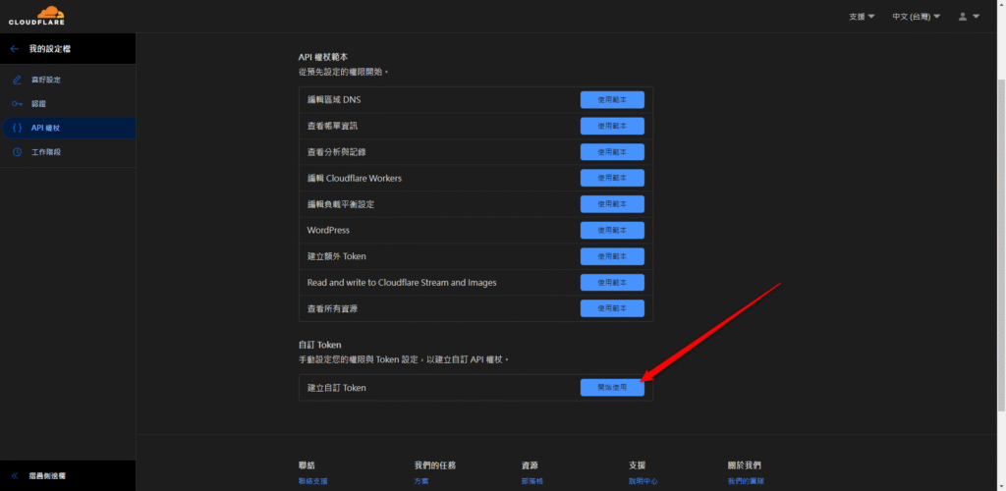The height and width of the screenshot is (491, 1006).
Task: Collapse the sidebar with the double-chevron icon
Action: 15,475
